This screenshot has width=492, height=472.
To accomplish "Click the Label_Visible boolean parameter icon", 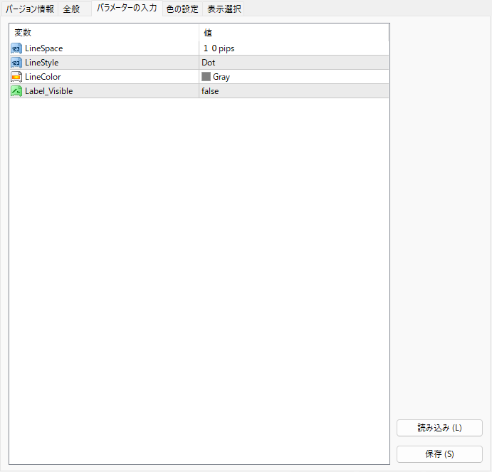I will point(16,91).
